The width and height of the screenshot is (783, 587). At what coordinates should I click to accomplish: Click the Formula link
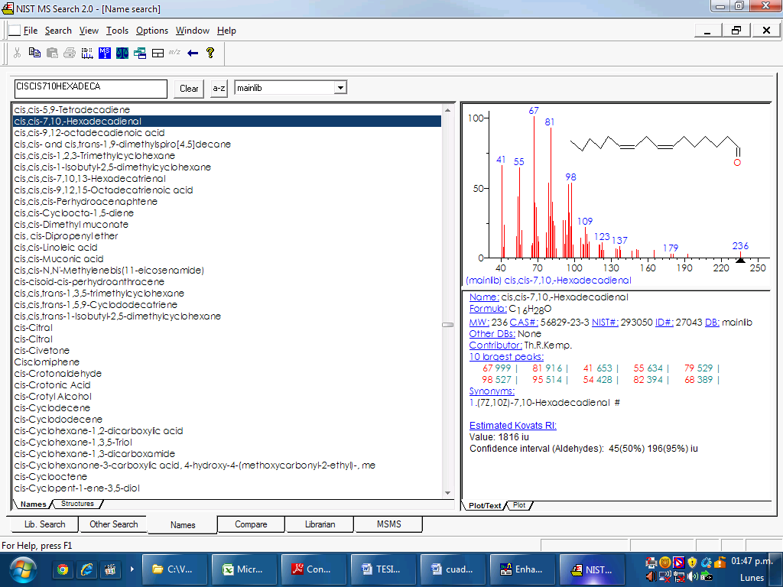coord(488,309)
